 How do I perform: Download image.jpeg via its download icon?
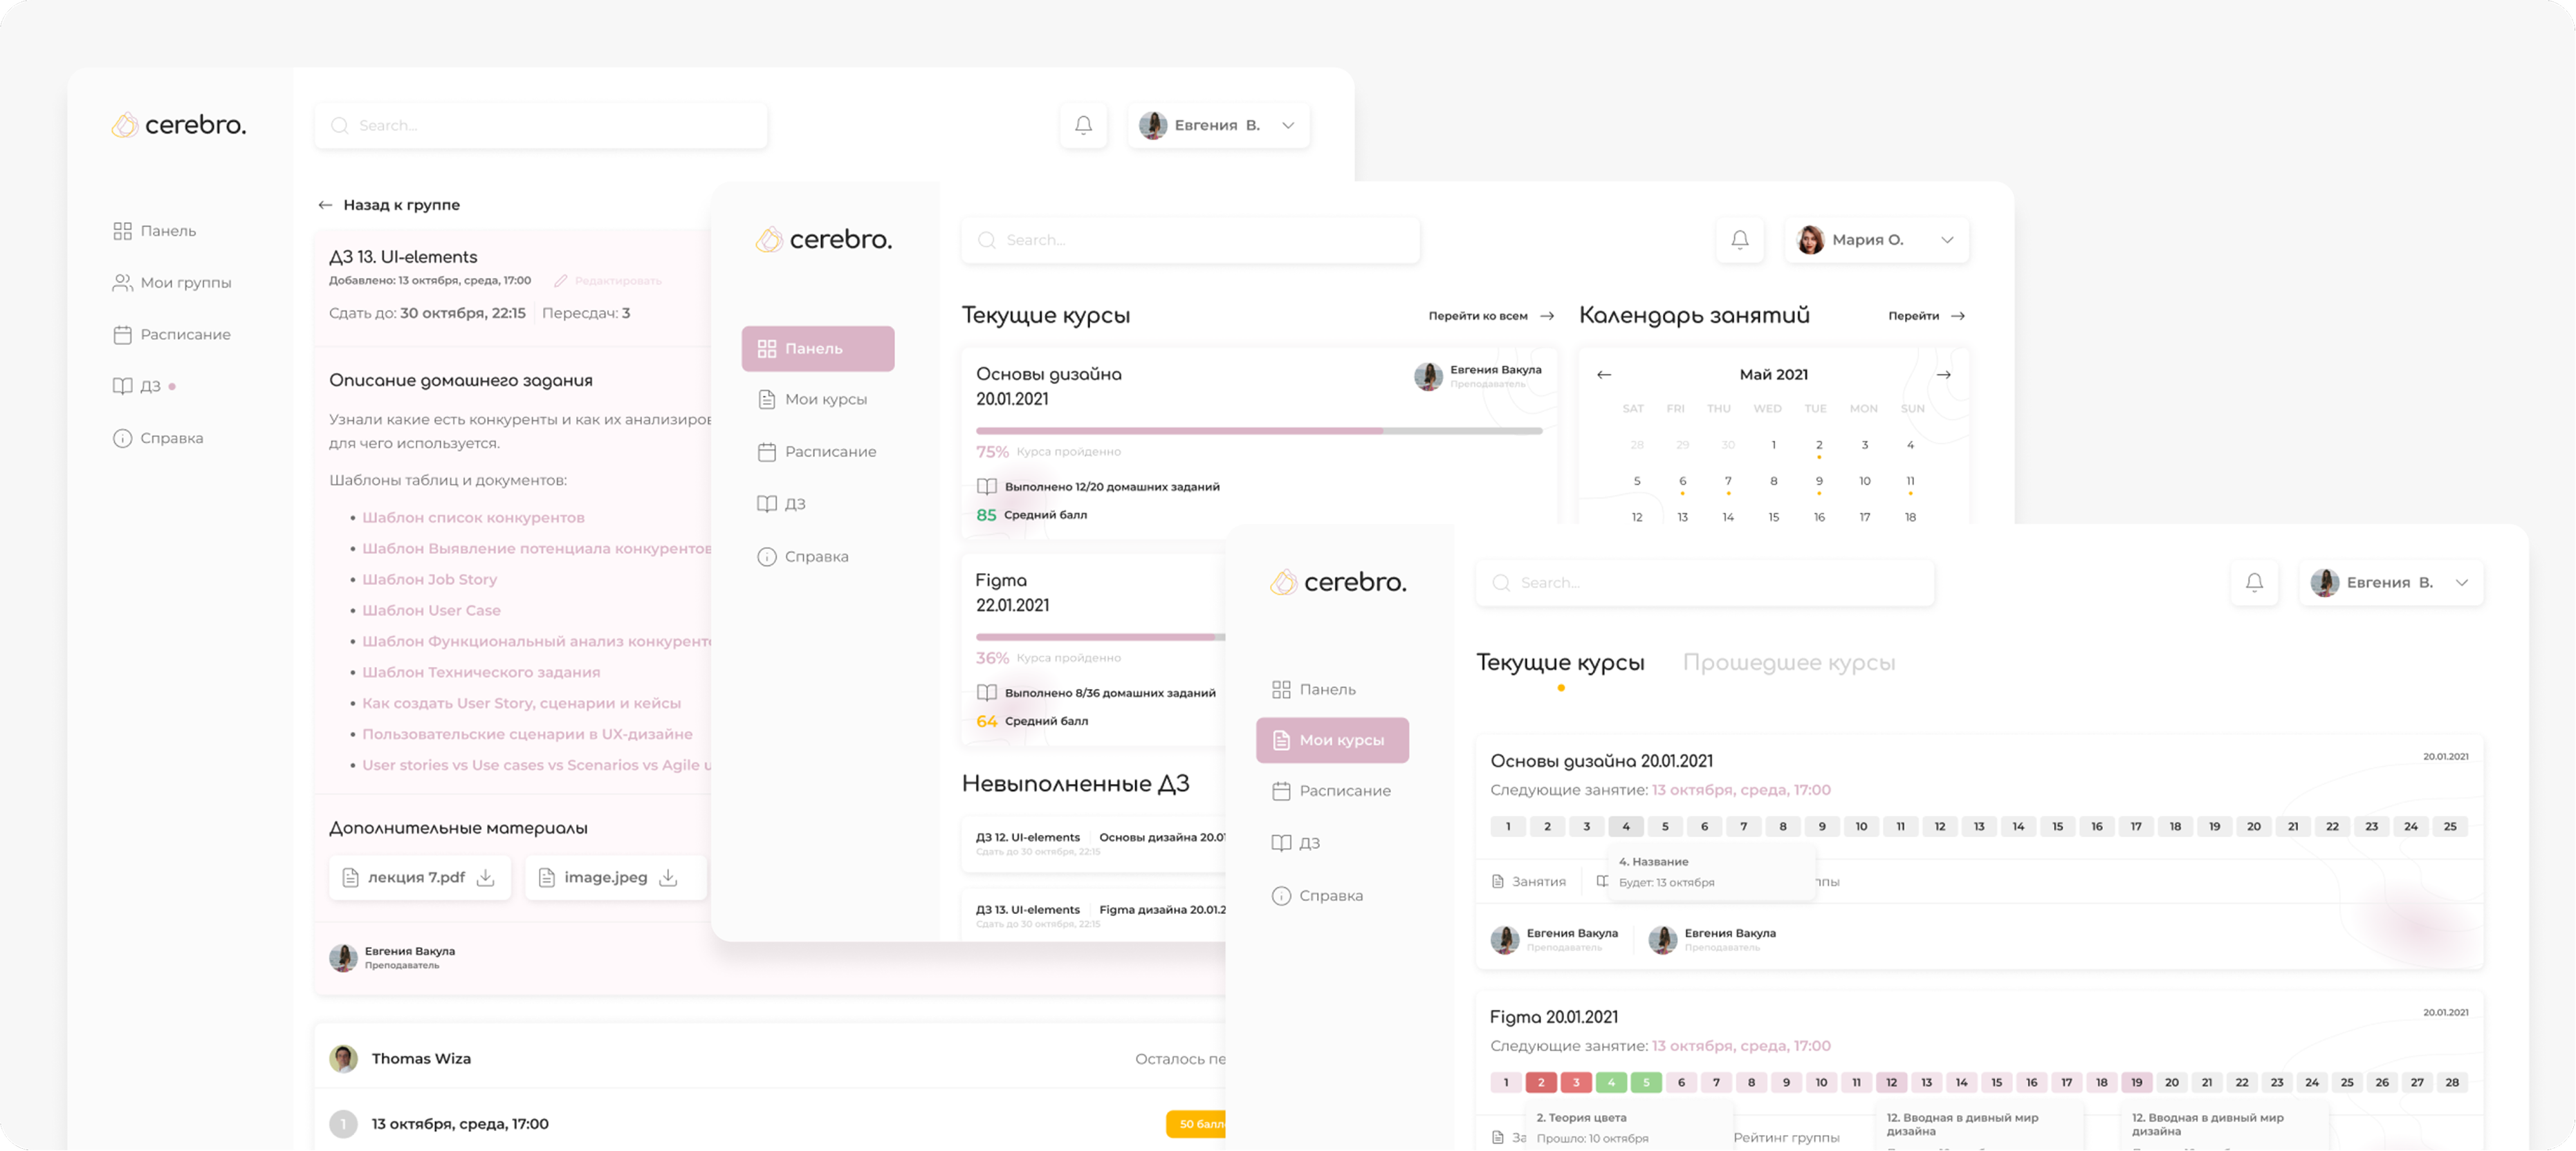(668, 877)
